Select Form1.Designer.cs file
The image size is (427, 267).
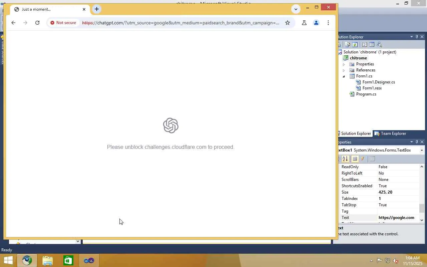pos(379,82)
